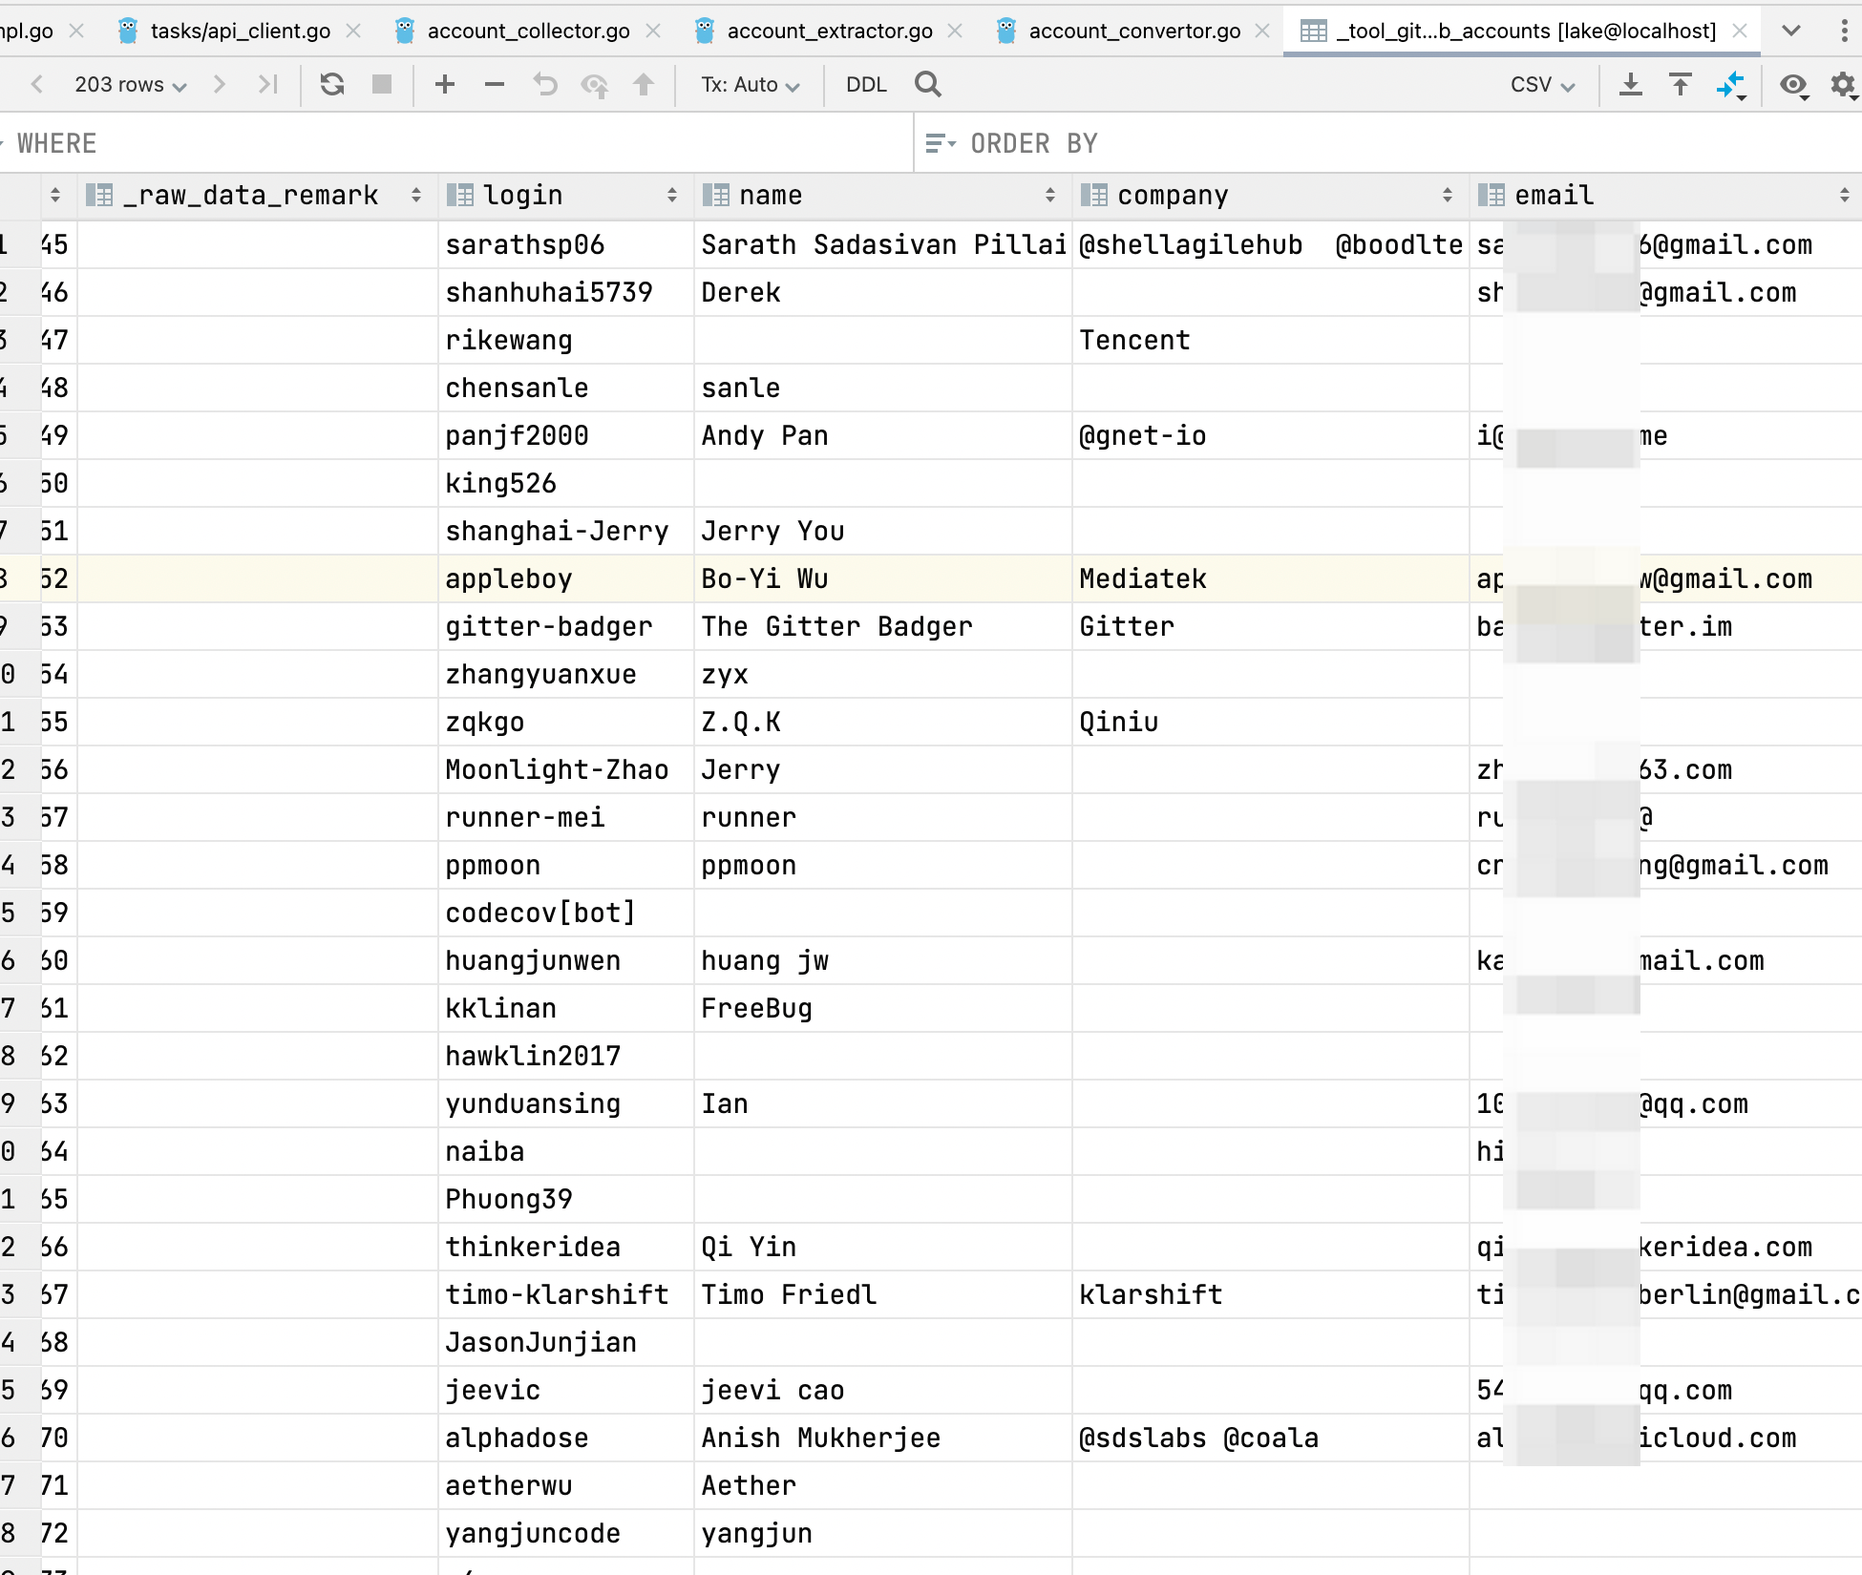Click the DDL button
This screenshot has height=1575, width=1862.
[866, 85]
